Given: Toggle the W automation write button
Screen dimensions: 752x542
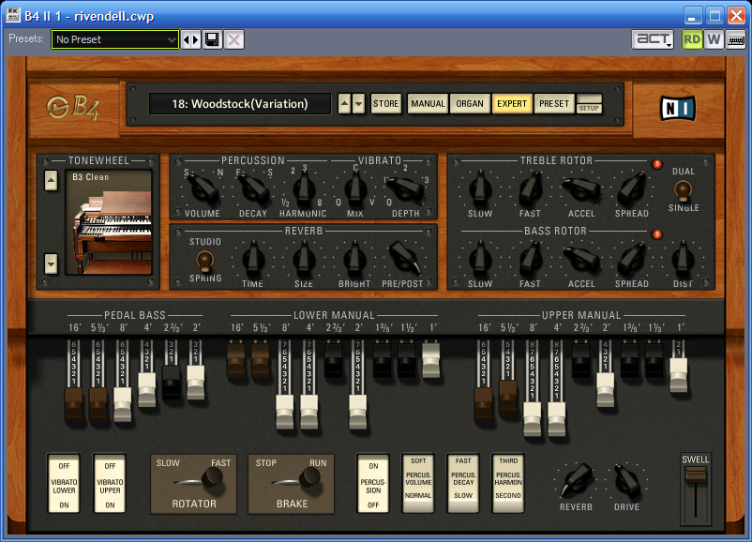Looking at the screenshot, I should [714, 39].
